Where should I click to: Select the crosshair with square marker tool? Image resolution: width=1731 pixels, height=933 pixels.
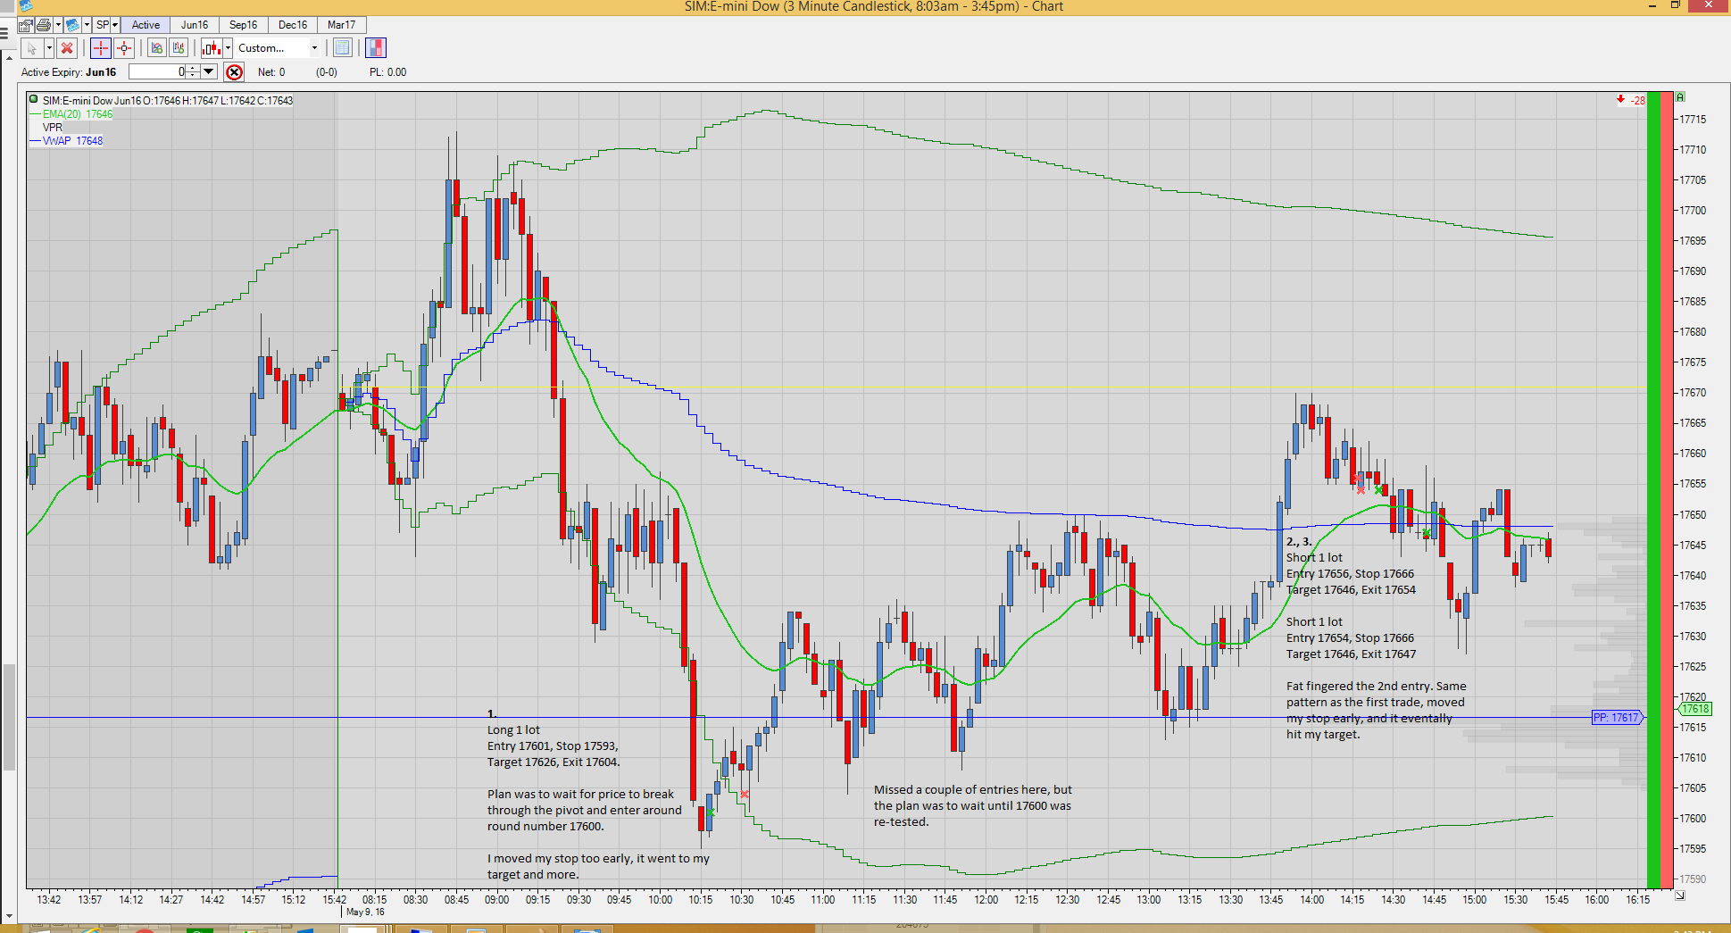click(x=124, y=48)
